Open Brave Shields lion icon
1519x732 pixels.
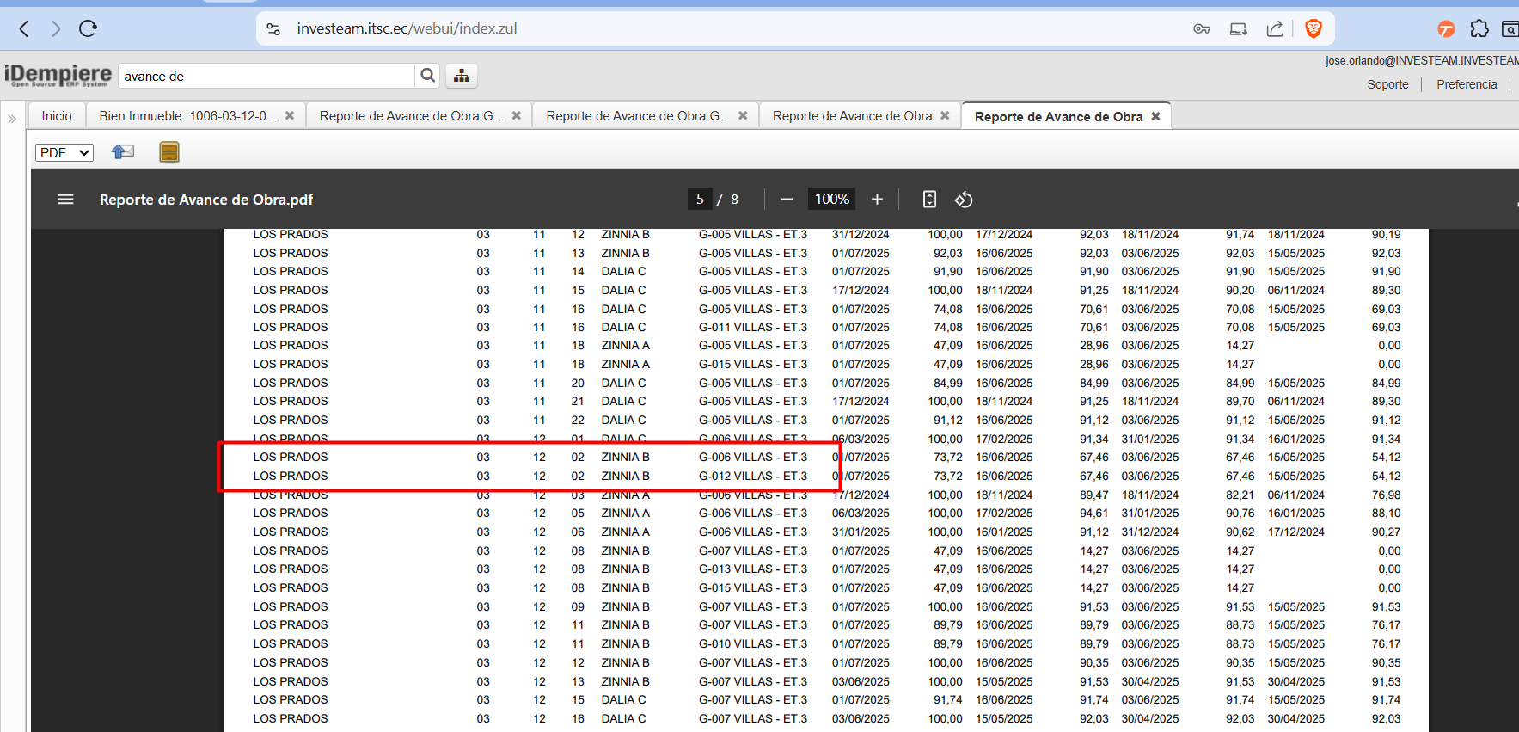[x=1313, y=28]
